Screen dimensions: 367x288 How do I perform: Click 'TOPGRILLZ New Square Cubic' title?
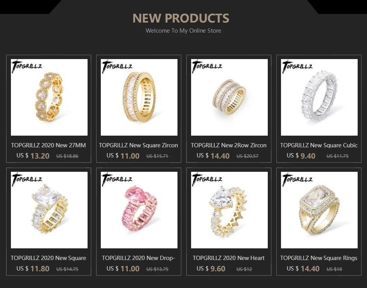pyautogui.click(x=319, y=145)
